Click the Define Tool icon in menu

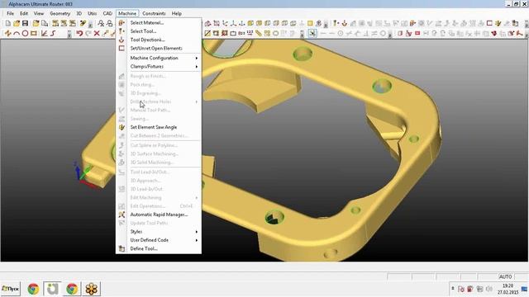pos(122,249)
